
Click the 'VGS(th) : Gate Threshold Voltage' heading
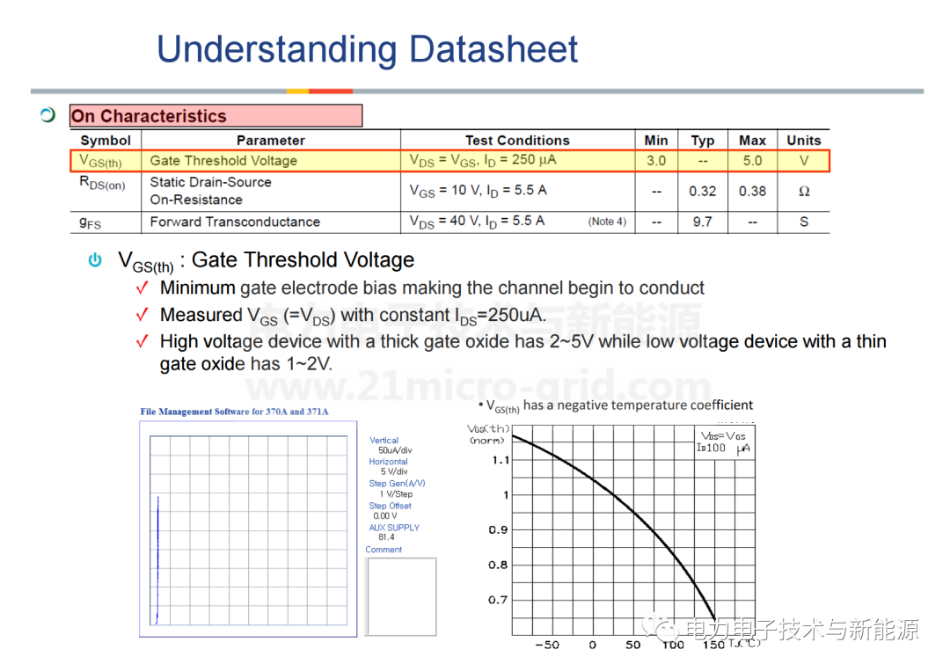(266, 261)
